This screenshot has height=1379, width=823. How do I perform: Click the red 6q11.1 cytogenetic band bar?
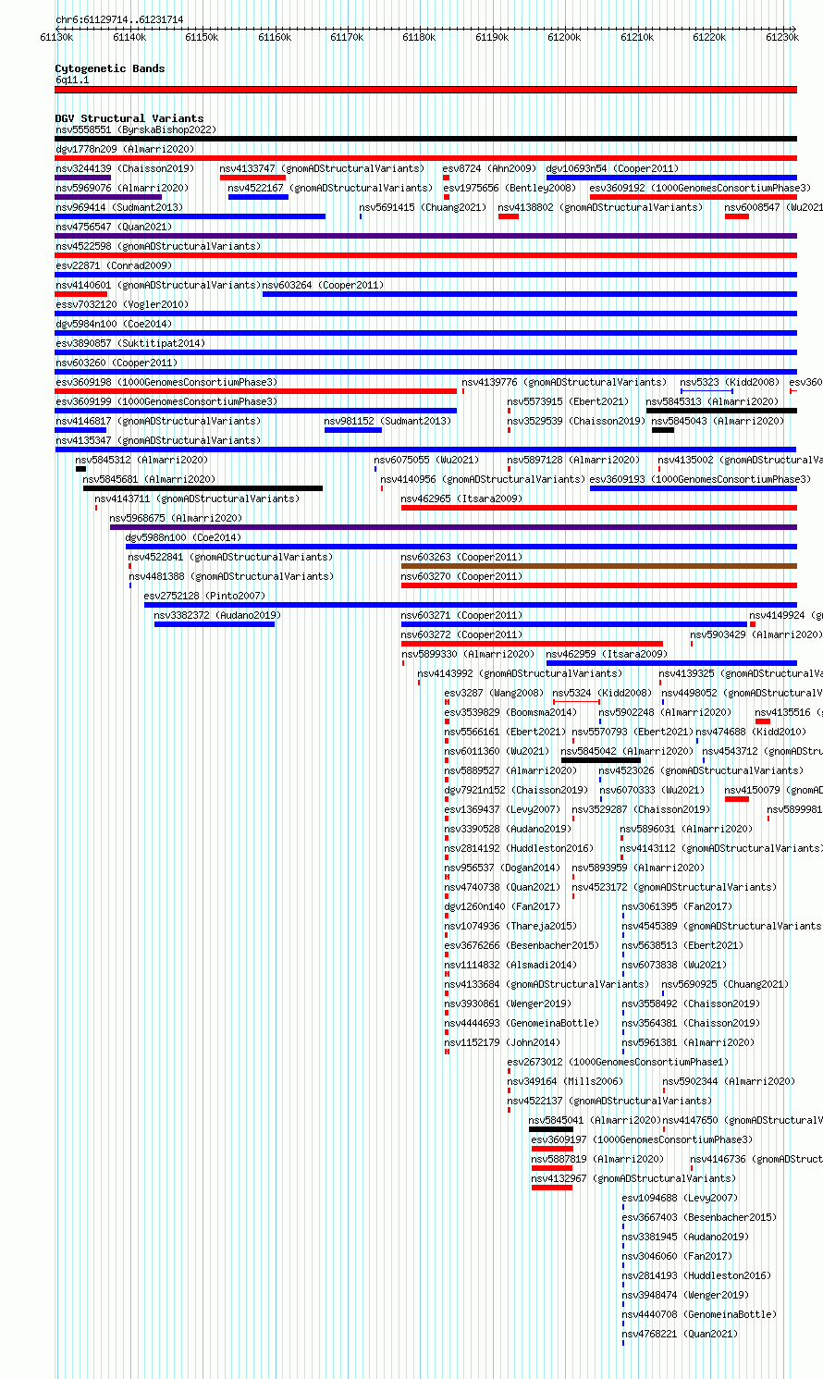pos(426,90)
